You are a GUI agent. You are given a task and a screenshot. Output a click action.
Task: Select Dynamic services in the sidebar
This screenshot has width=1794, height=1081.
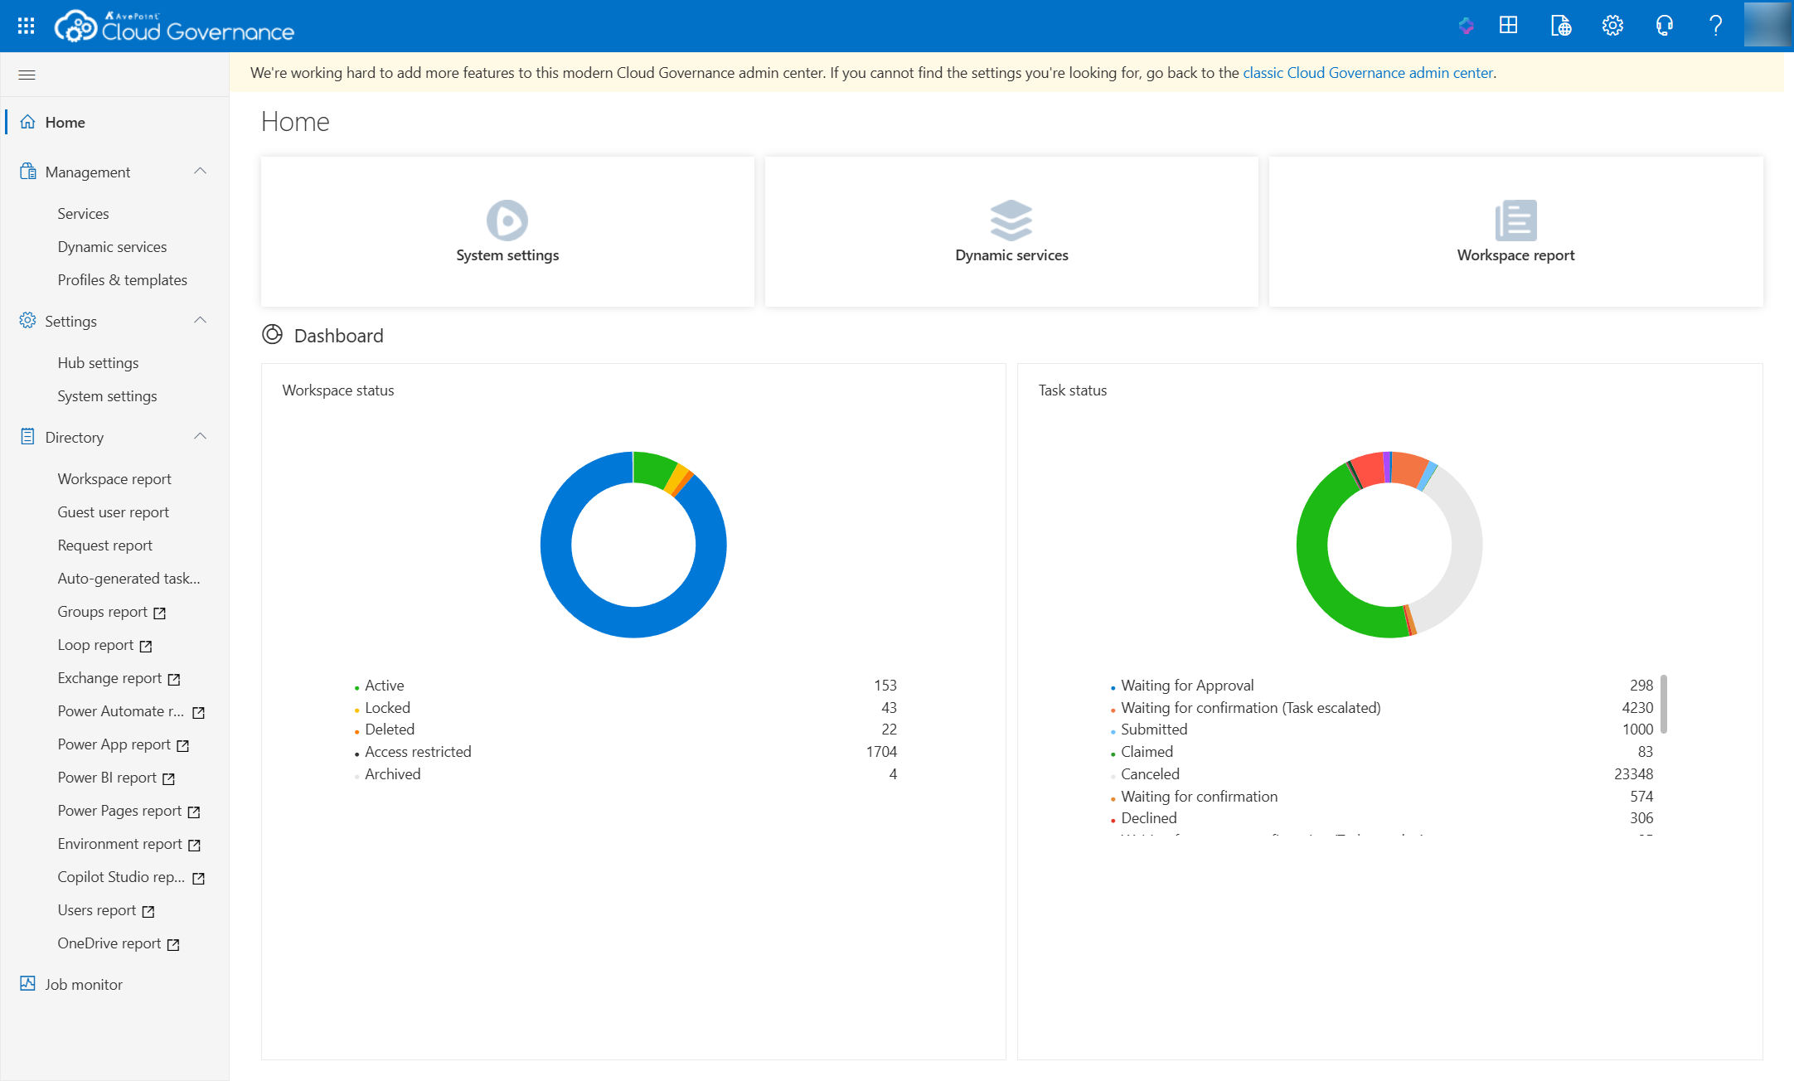pyautogui.click(x=112, y=246)
